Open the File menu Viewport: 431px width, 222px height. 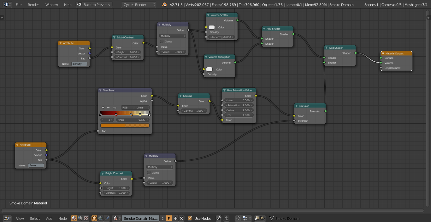[x=19, y=5]
